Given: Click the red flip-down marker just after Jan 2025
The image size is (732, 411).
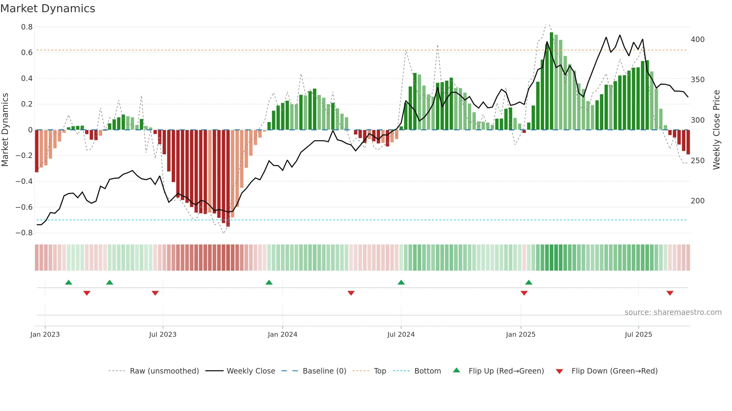Looking at the screenshot, I should pyautogui.click(x=524, y=293).
